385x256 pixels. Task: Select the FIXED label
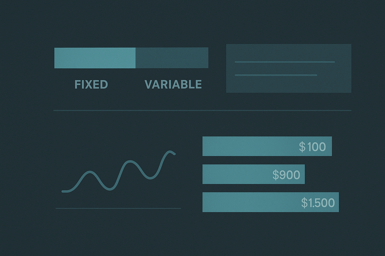[91, 84]
